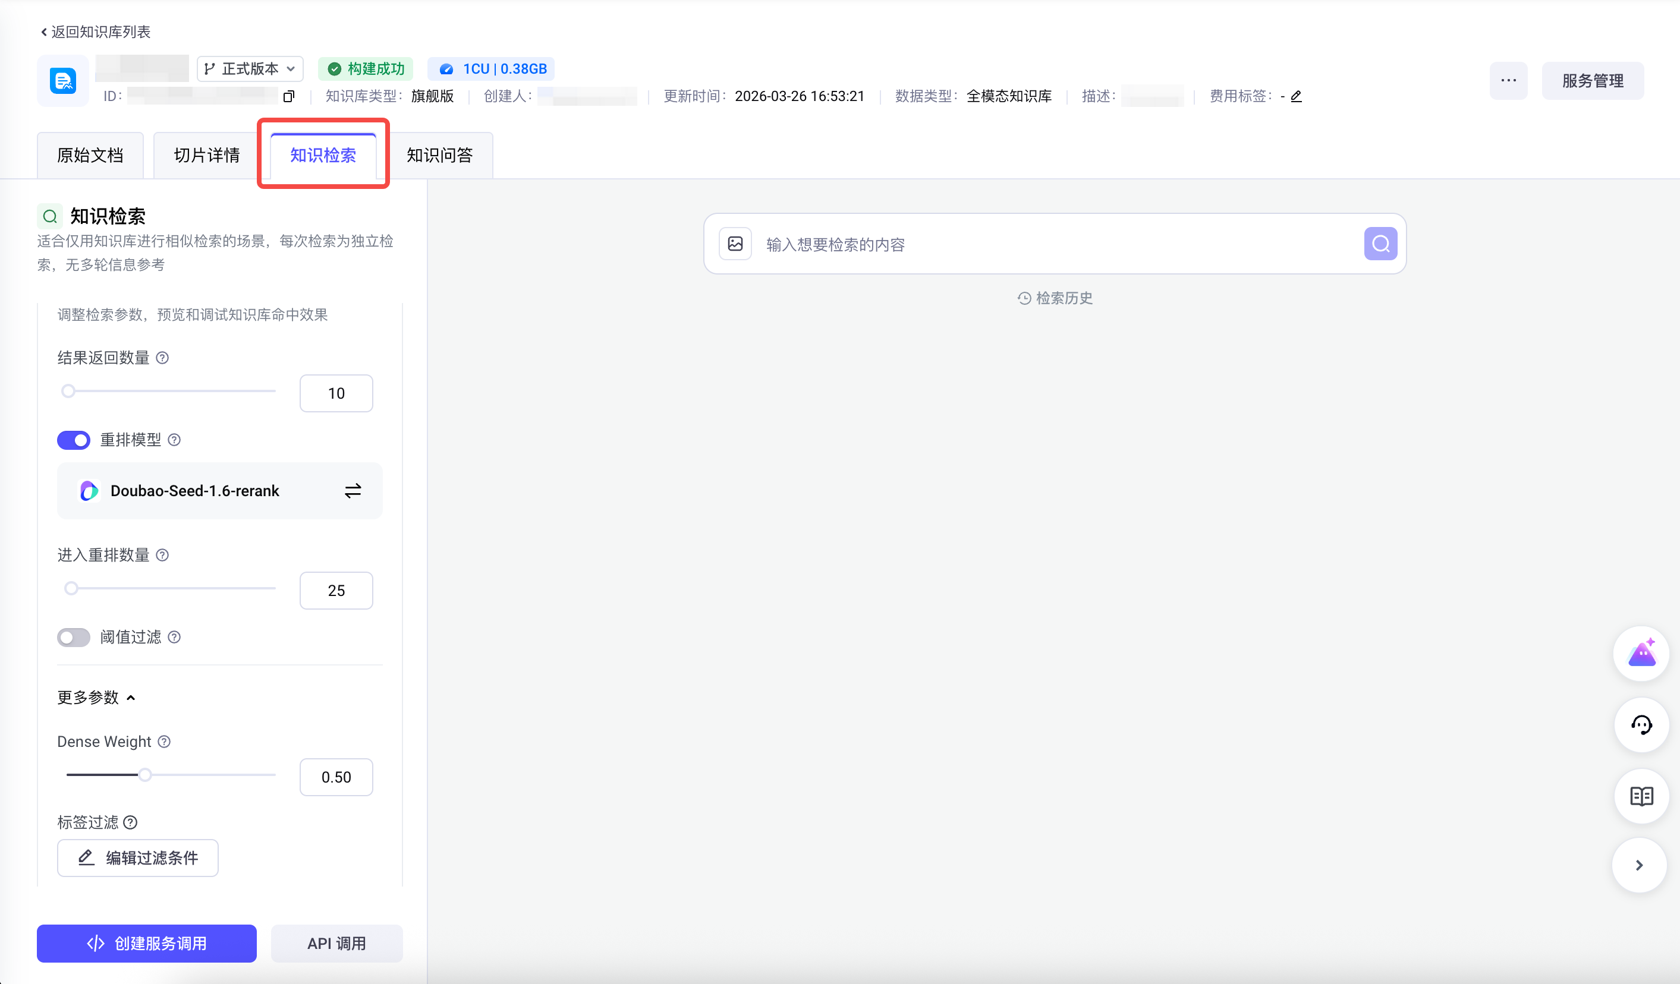Open the AI assistant floating icon
The height and width of the screenshot is (984, 1680).
tap(1641, 654)
